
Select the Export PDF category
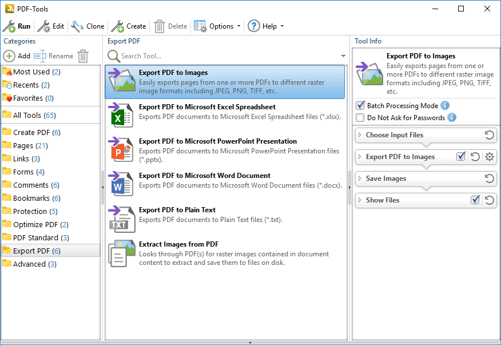tap(50, 251)
